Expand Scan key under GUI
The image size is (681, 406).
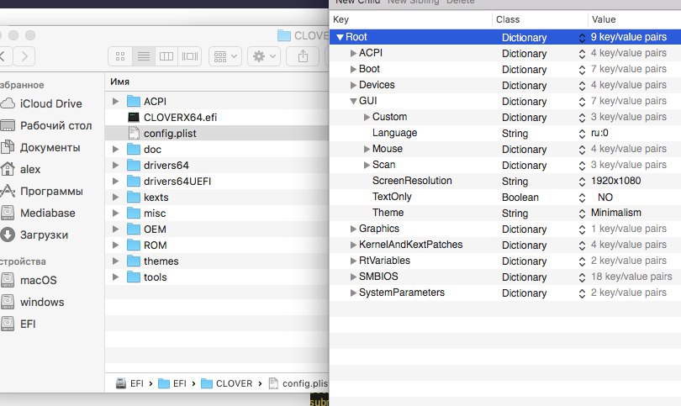click(367, 165)
